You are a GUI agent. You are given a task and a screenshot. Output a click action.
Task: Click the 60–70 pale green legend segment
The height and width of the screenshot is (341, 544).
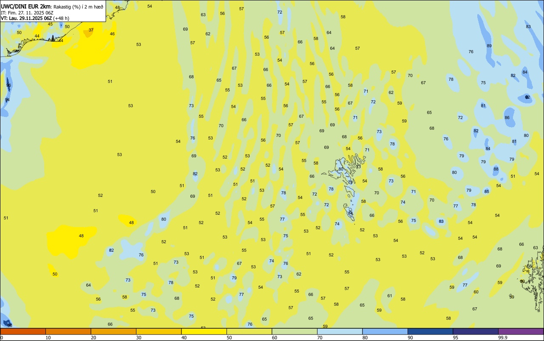click(295, 331)
